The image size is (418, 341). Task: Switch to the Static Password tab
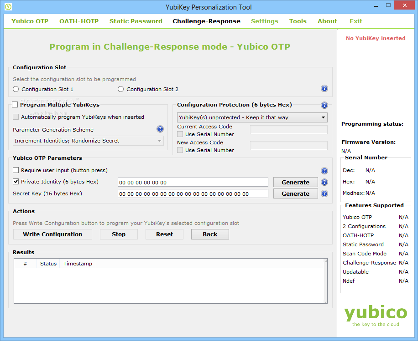coord(136,21)
